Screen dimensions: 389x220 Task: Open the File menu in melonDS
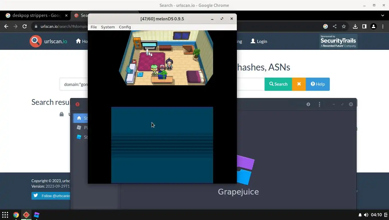[x=94, y=27]
